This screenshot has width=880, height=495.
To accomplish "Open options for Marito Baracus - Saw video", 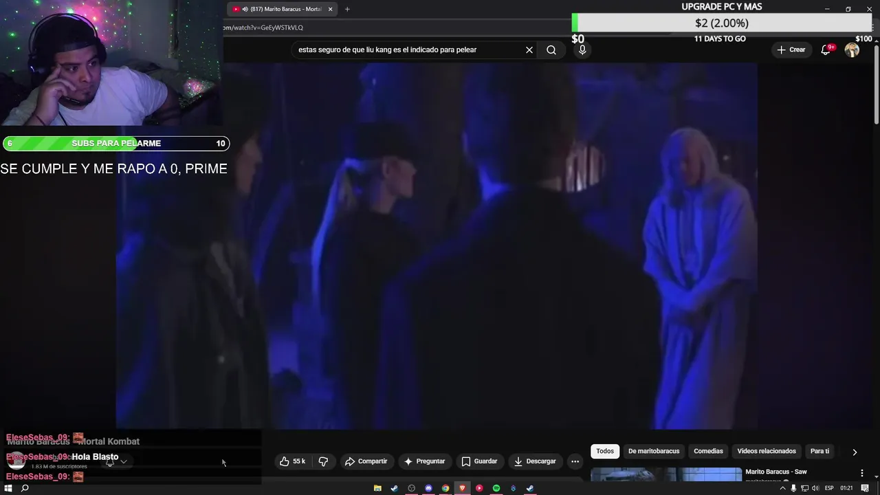I will (862, 473).
